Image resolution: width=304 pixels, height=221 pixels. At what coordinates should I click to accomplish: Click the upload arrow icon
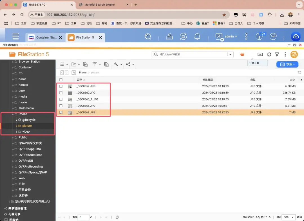click(x=95, y=64)
